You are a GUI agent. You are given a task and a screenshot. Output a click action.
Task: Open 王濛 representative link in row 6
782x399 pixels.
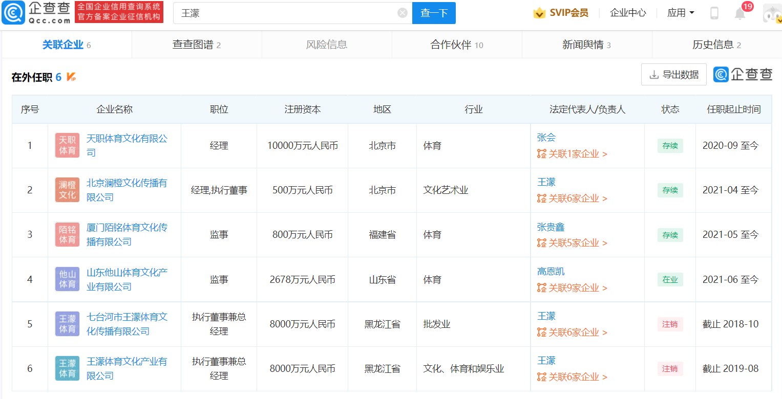546,360
